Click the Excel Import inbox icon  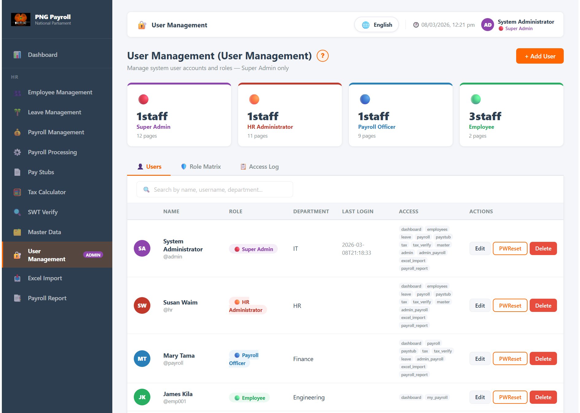pos(17,278)
